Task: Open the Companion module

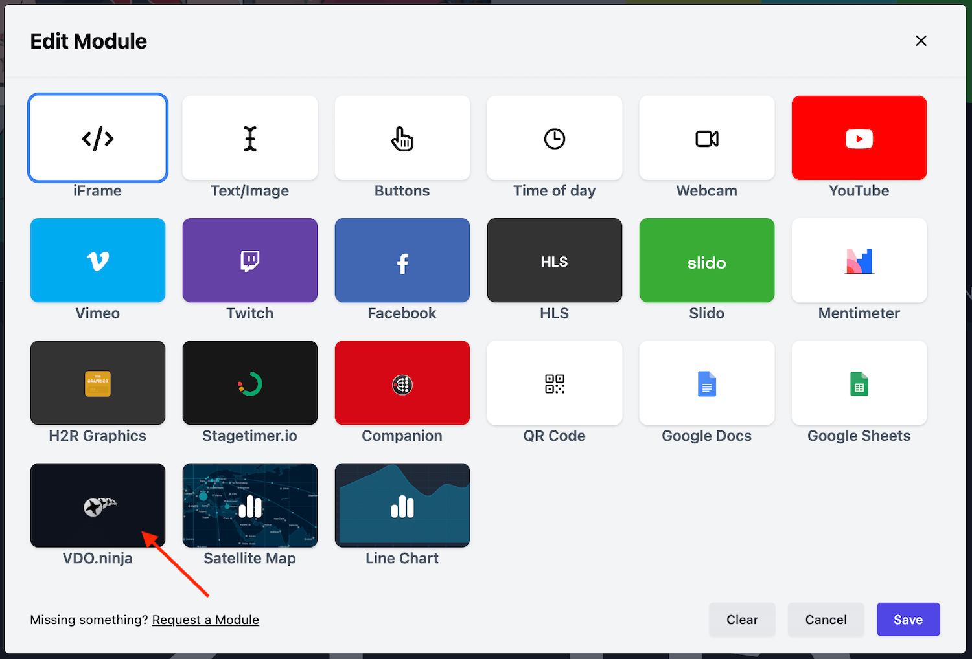Action: click(402, 383)
